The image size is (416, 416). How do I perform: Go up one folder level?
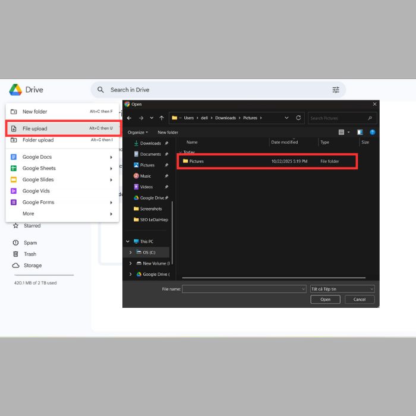[x=162, y=118]
